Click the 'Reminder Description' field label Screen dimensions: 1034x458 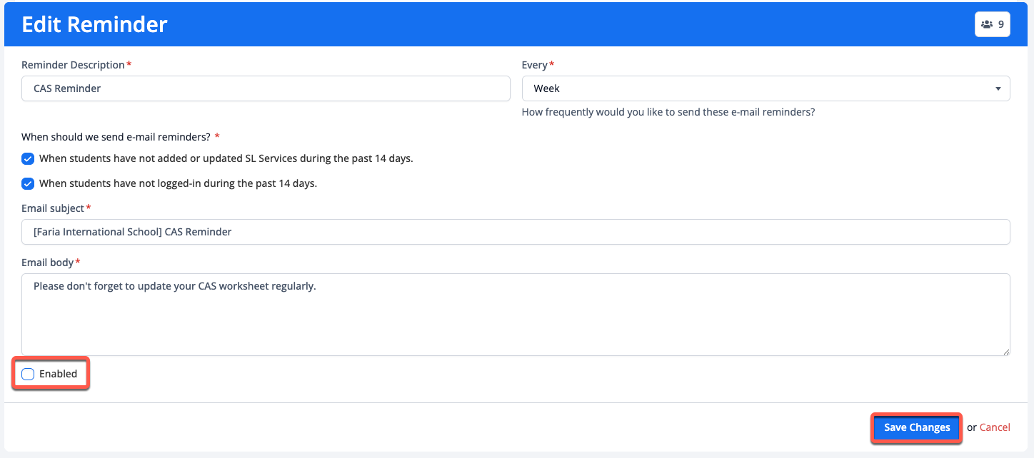coord(73,65)
